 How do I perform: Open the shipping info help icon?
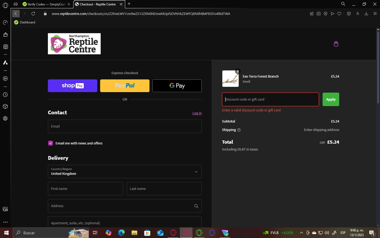click(x=239, y=130)
